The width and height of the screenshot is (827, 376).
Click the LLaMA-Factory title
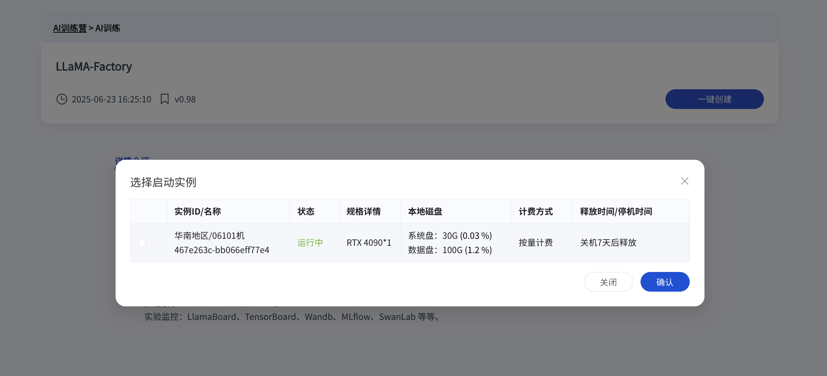pyautogui.click(x=94, y=66)
